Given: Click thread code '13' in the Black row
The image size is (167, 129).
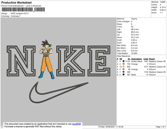Looking at the screenshot, I should tap(147, 75).
